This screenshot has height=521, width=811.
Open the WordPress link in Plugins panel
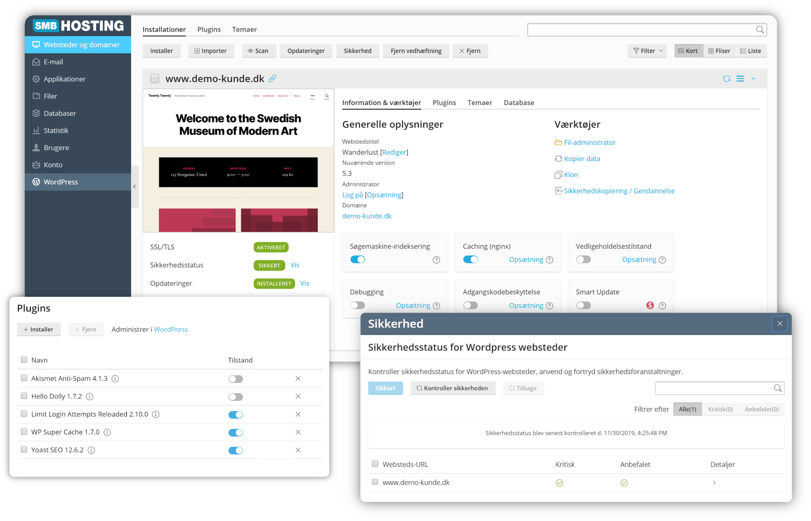[171, 330]
